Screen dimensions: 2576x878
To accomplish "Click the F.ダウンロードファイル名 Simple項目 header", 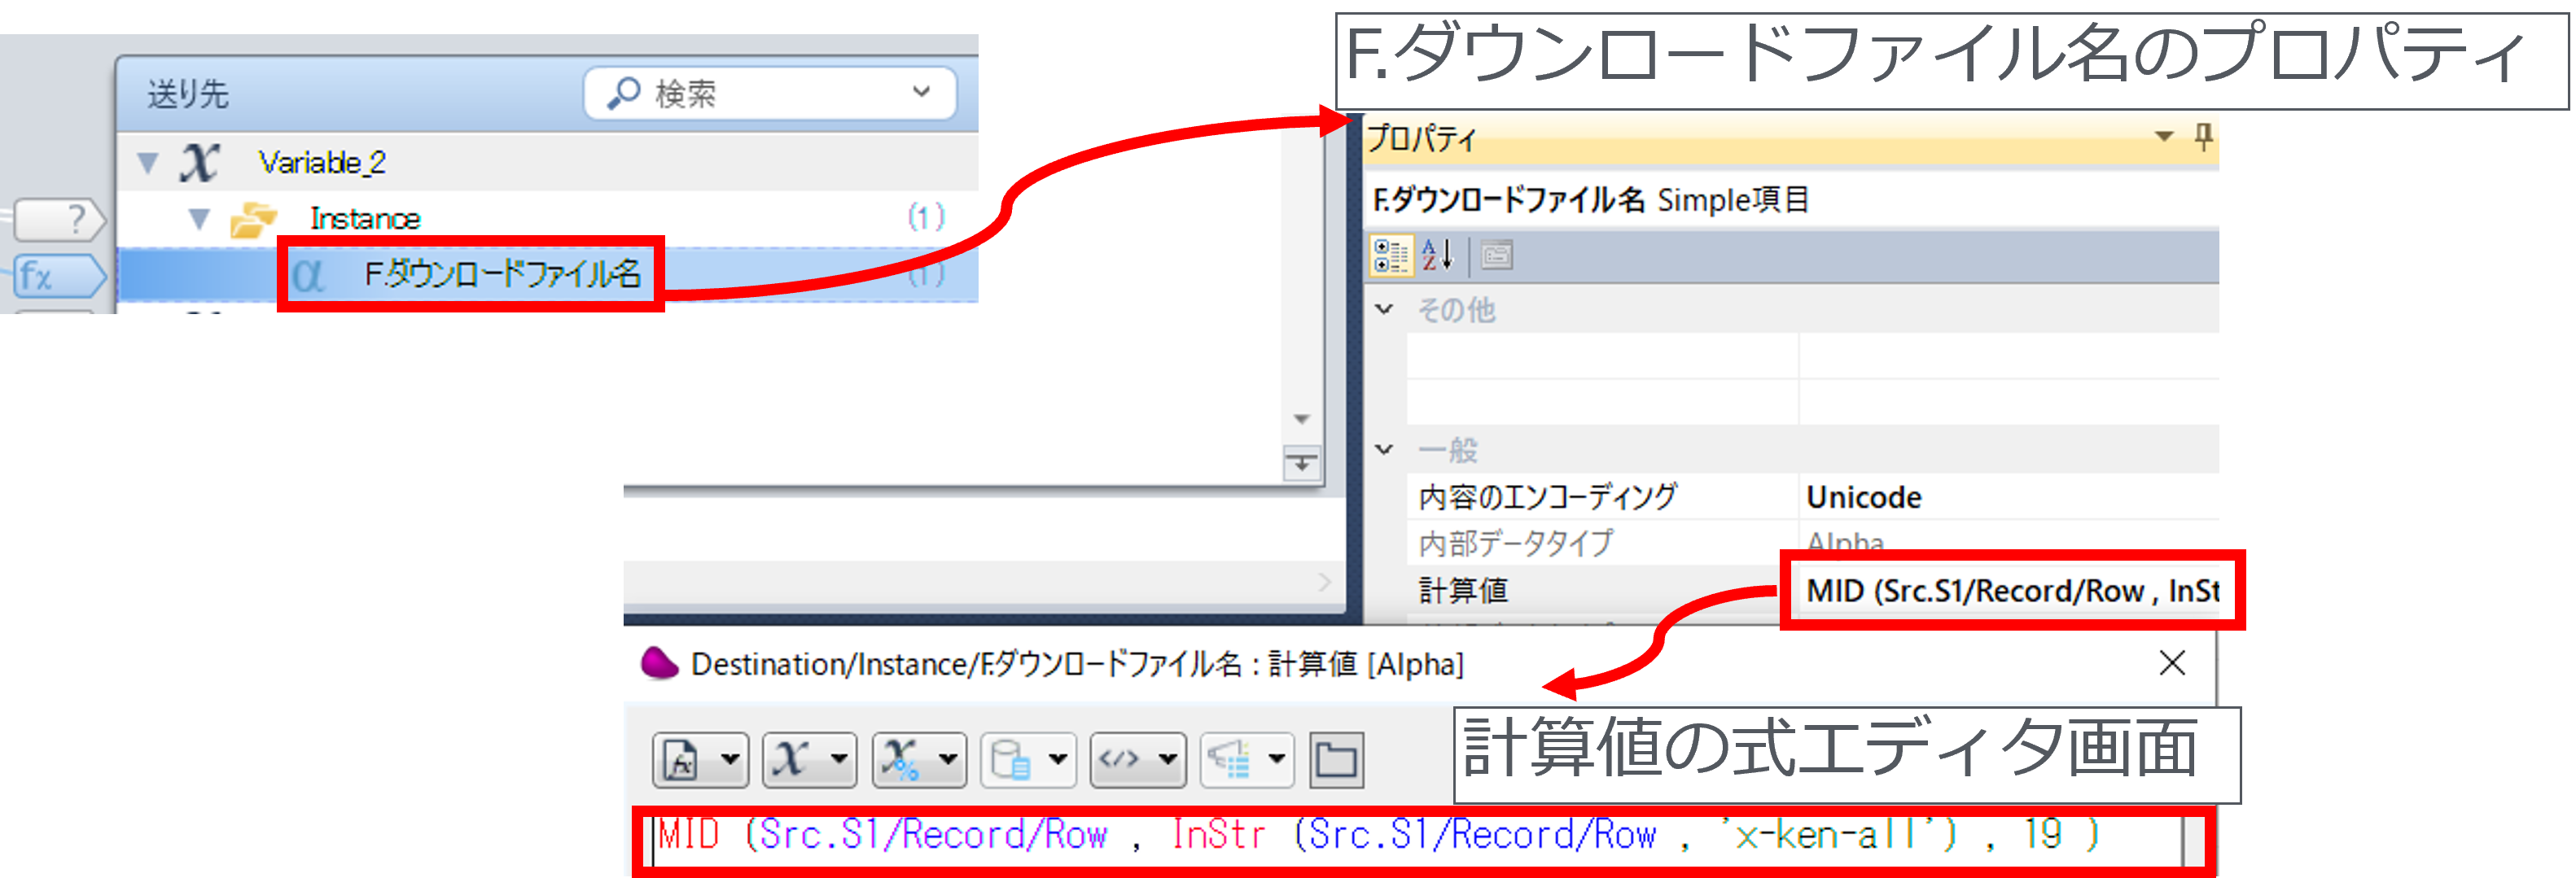I will [x=1590, y=200].
